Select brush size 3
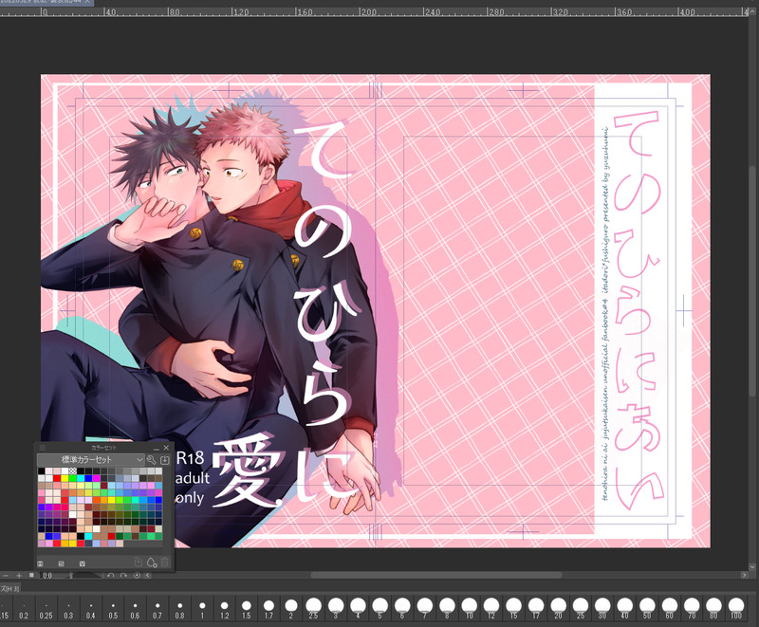This screenshot has height=627, width=759. pyautogui.click(x=336, y=609)
